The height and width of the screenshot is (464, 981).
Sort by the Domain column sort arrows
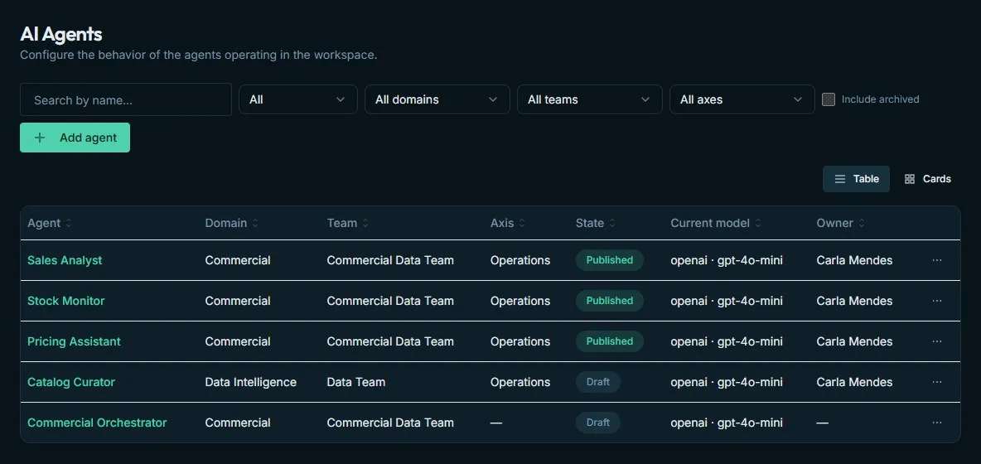tap(255, 223)
